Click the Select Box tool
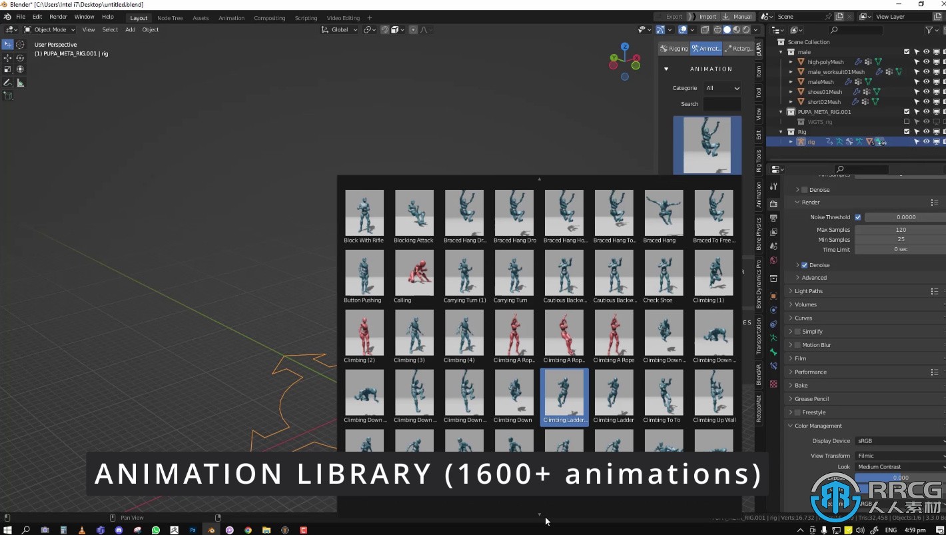Viewport: 946px width, 535px height. point(7,45)
